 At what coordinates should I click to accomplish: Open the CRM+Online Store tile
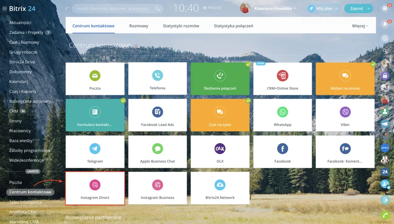[282, 79]
